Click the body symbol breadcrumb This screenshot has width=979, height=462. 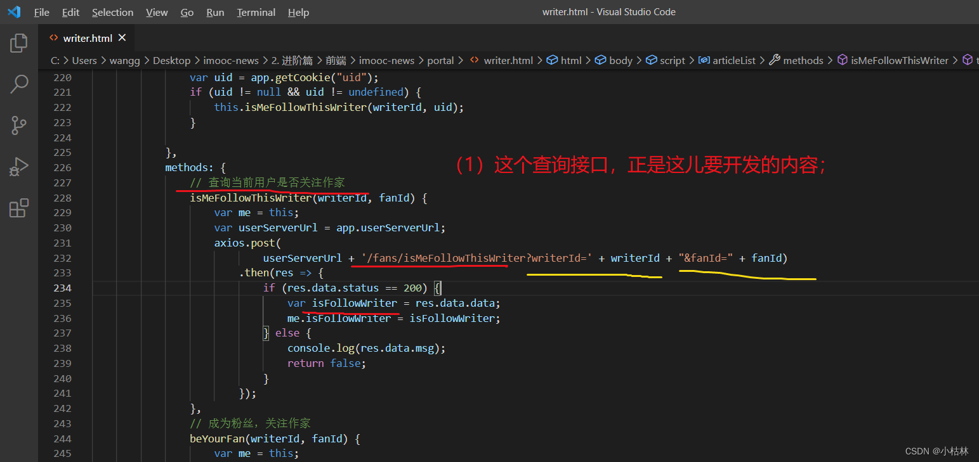tap(614, 60)
